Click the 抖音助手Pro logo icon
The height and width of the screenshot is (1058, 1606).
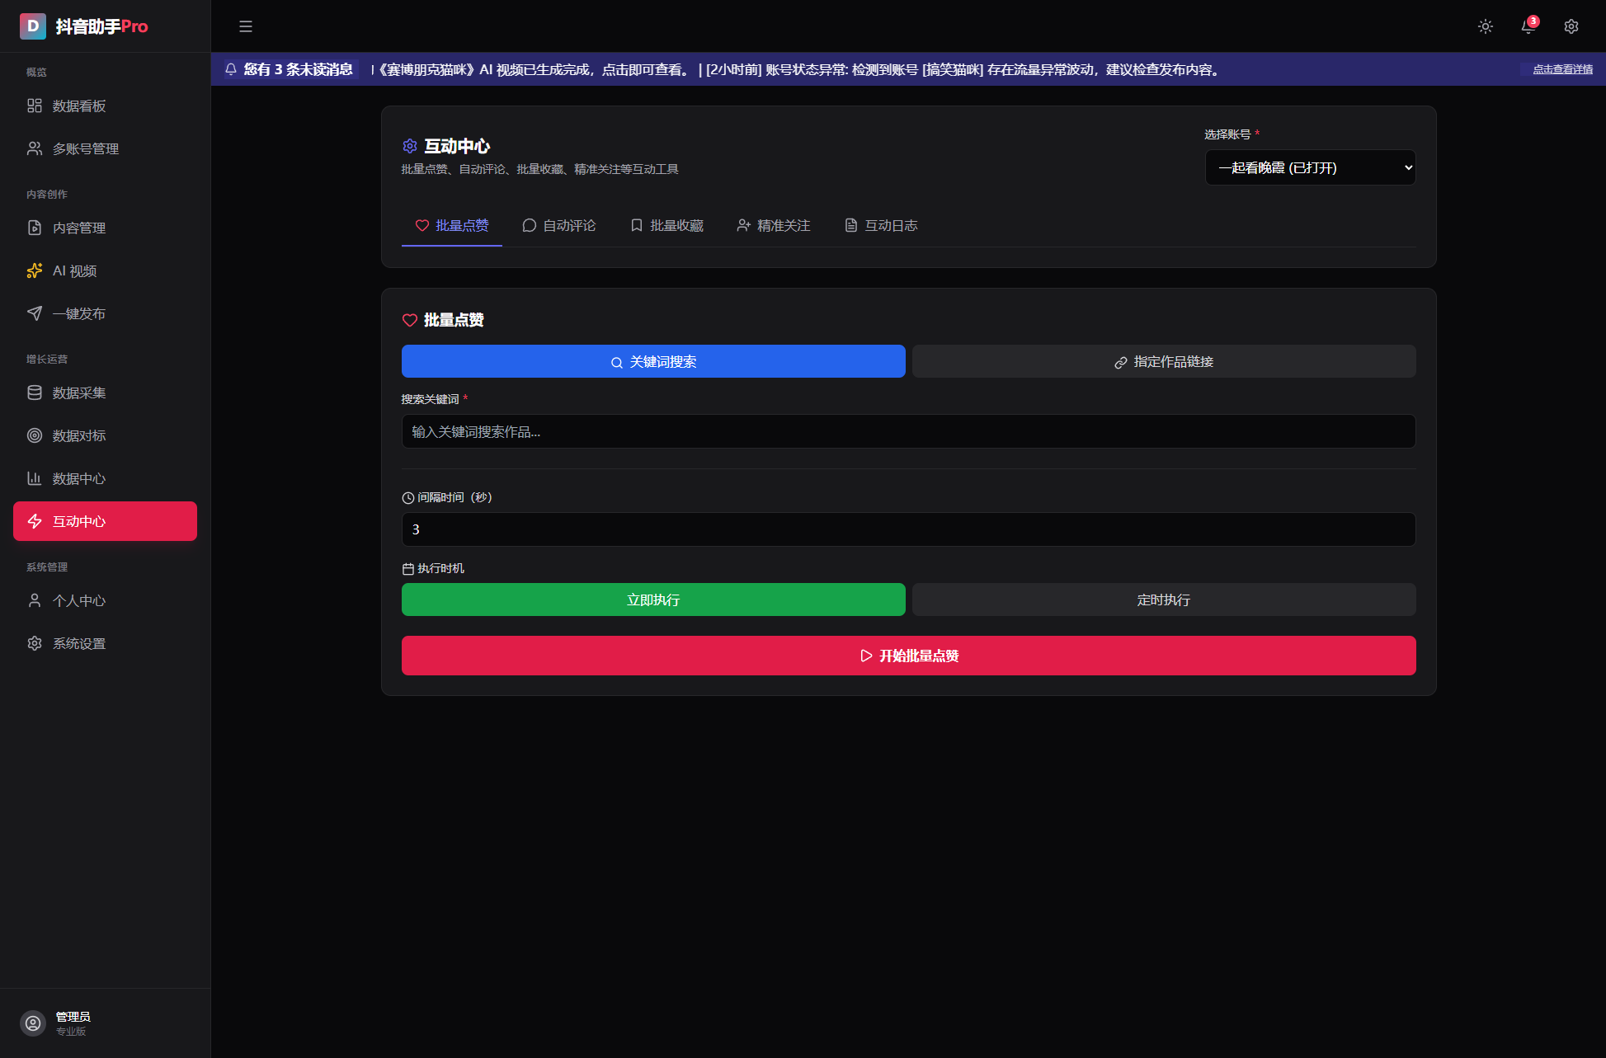click(x=33, y=26)
